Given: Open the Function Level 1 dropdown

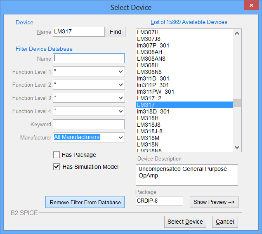Looking at the screenshot, I should coord(120,72).
